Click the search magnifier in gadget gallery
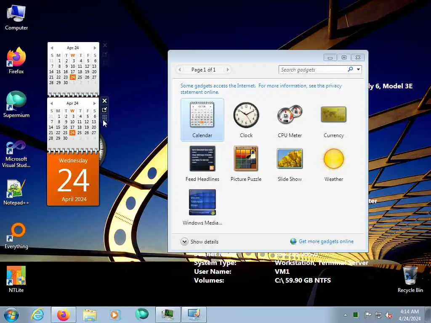 click(x=350, y=69)
